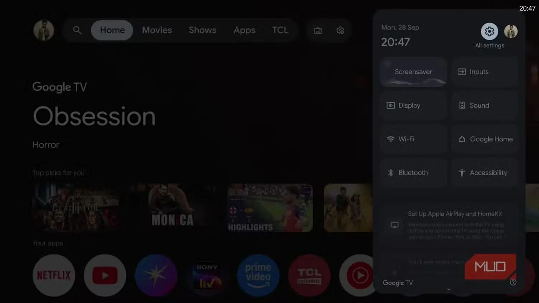
Task: Switch to the Shows tab
Action: click(203, 30)
